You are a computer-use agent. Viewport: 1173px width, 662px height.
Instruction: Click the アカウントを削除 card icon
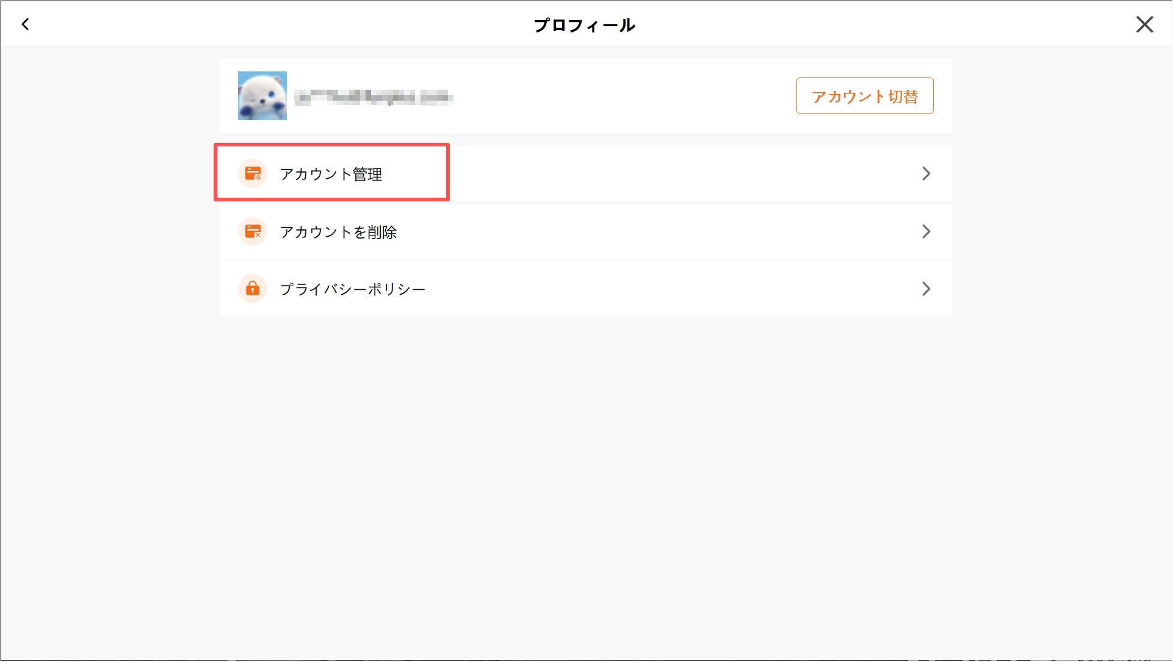pyautogui.click(x=253, y=232)
